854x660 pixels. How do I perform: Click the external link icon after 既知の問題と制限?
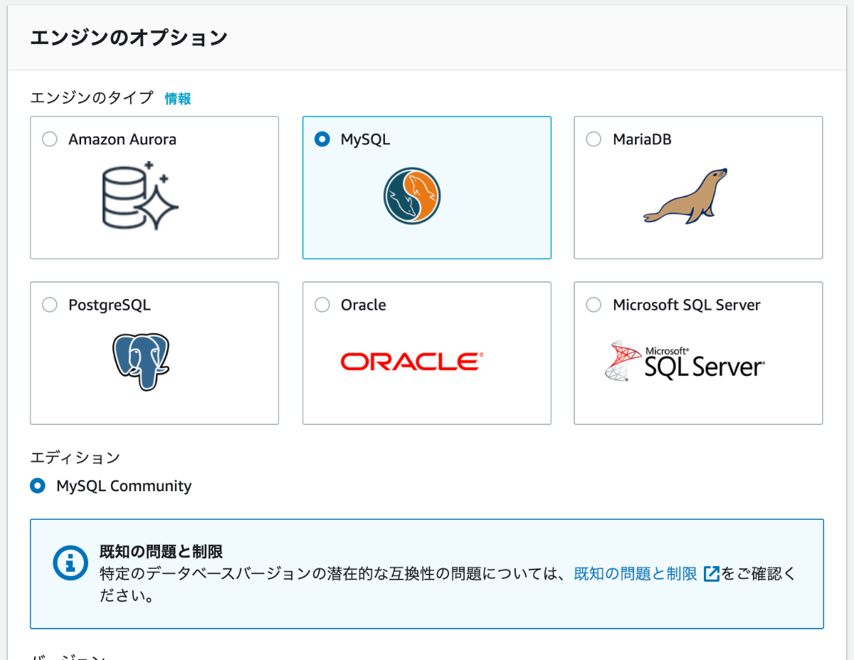(711, 574)
